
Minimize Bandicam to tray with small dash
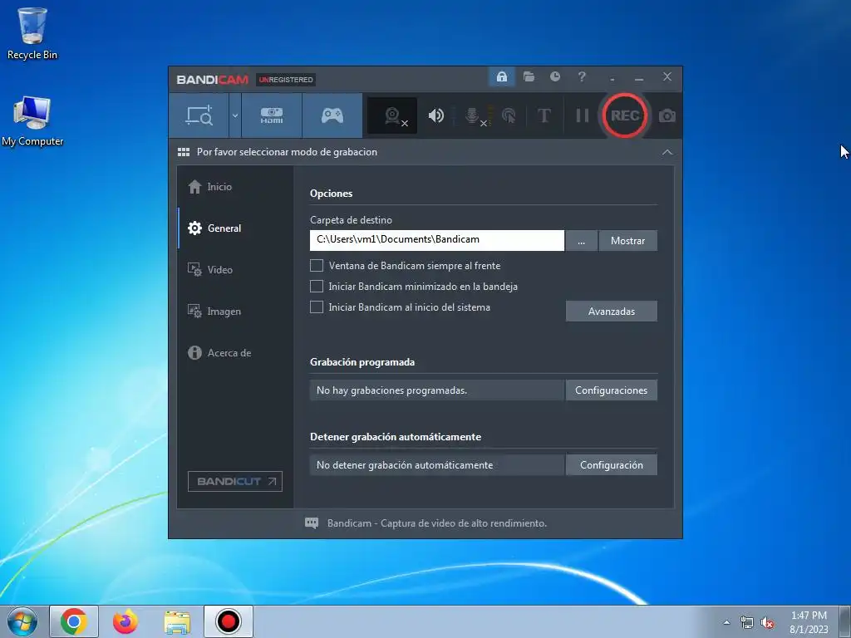coord(612,79)
